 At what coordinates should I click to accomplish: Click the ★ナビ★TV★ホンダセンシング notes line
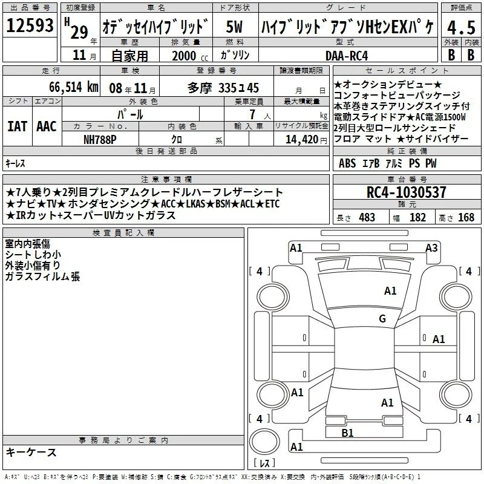pos(143,204)
